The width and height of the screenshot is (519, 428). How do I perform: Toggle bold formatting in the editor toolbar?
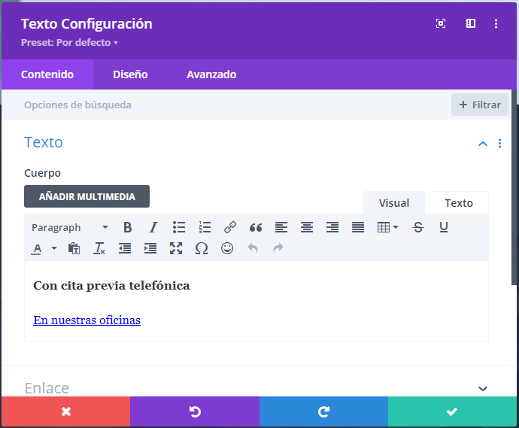click(128, 227)
